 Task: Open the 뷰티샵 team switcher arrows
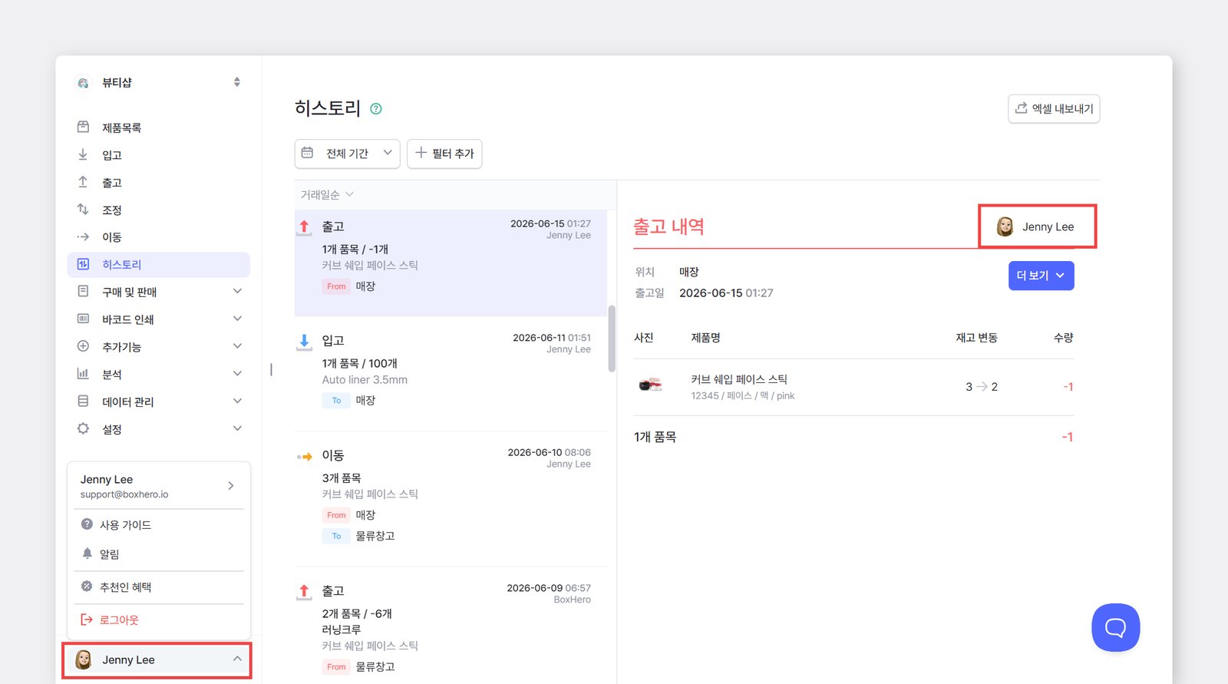(237, 82)
